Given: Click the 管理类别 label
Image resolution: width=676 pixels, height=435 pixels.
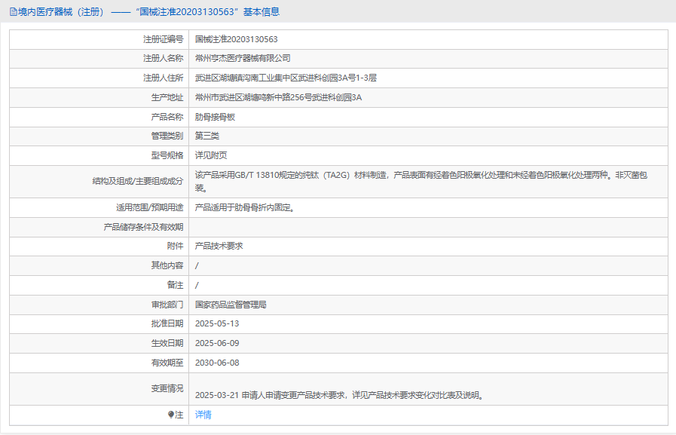Looking at the screenshot, I should (167, 136).
